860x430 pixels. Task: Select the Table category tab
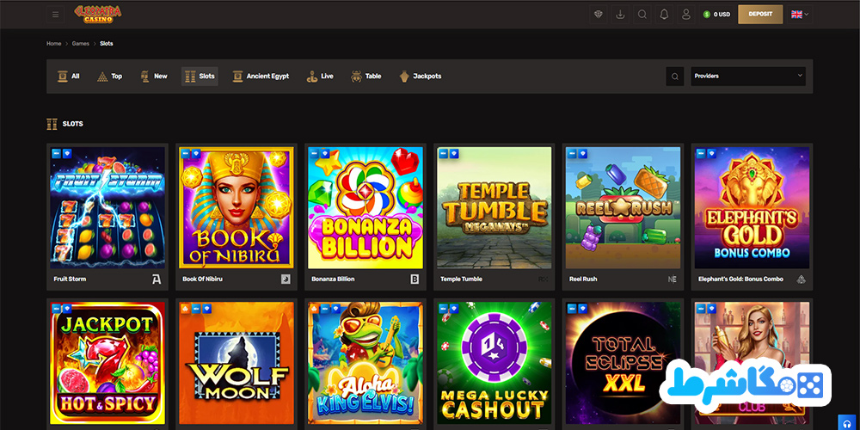pyautogui.click(x=365, y=77)
